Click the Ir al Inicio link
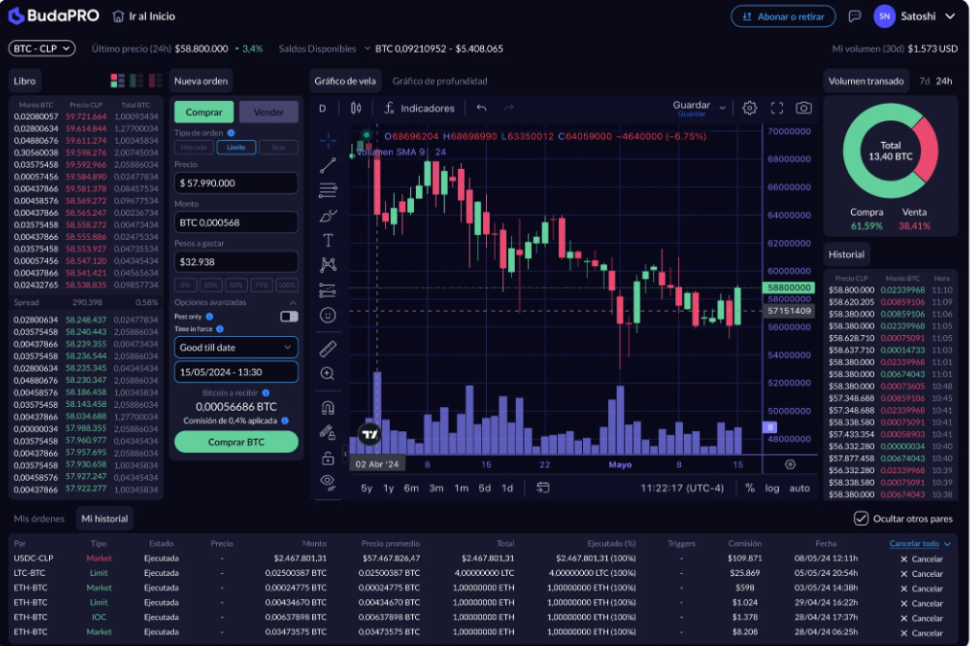The width and height of the screenshot is (971, 646). pos(152,16)
